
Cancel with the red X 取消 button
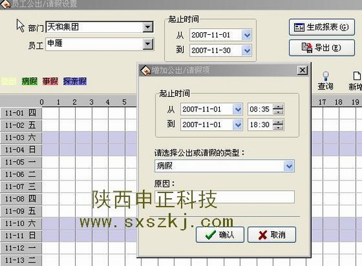(272, 234)
